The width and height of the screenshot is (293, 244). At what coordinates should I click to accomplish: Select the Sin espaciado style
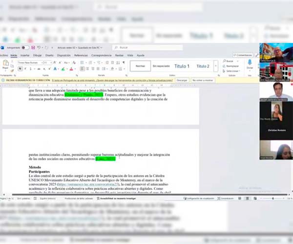pos(161,66)
